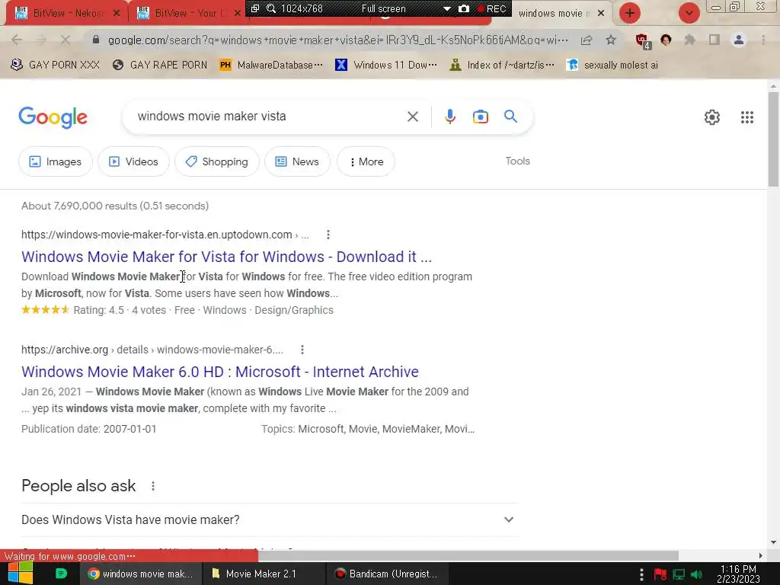The width and height of the screenshot is (780, 585).
Task: Open People also ask options dots
Action: point(152,486)
